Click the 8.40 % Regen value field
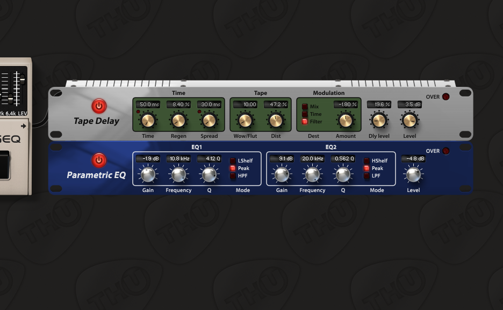The width and height of the screenshot is (503, 310). 178,105
